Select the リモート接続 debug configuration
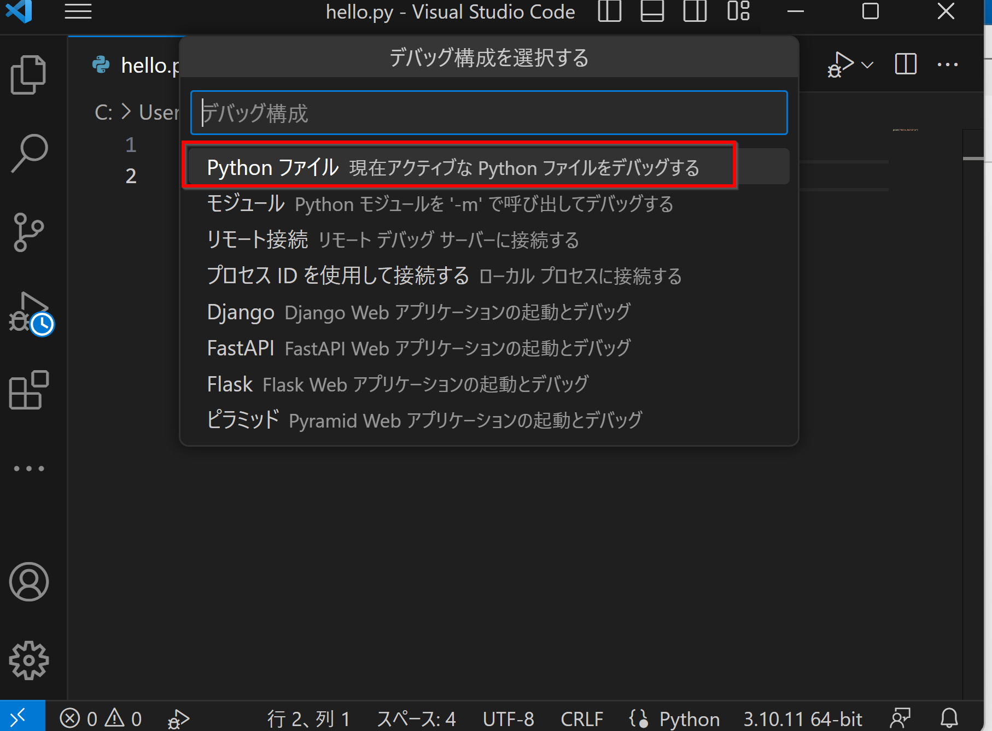Image resolution: width=992 pixels, height=731 pixels. click(x=489, y=239)
